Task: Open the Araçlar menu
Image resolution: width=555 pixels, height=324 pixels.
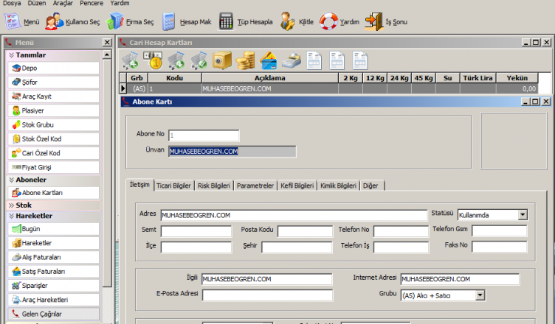Action: point(63,3)
